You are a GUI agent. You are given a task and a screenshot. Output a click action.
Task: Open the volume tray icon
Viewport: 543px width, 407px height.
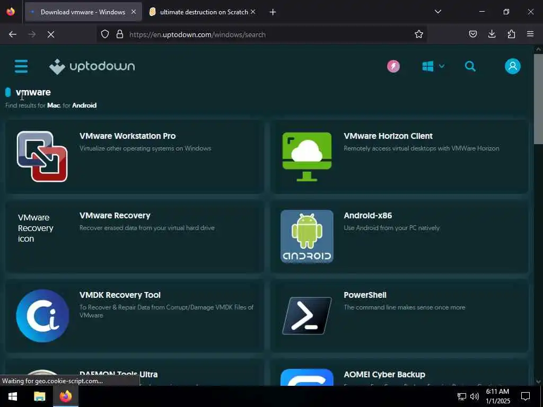[x=474, y=396]
